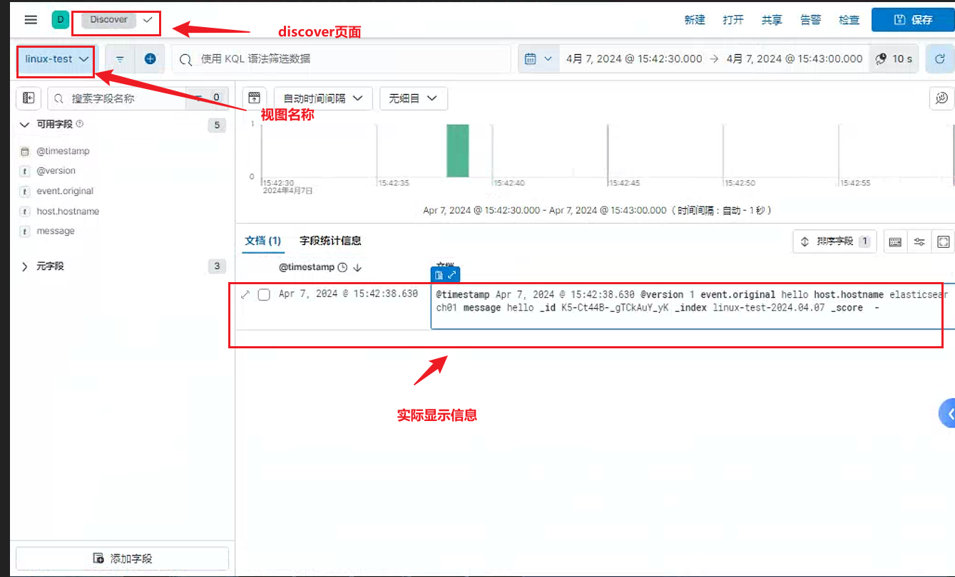
Task: Add a filter with the plus icon
Action: (150, 59)
